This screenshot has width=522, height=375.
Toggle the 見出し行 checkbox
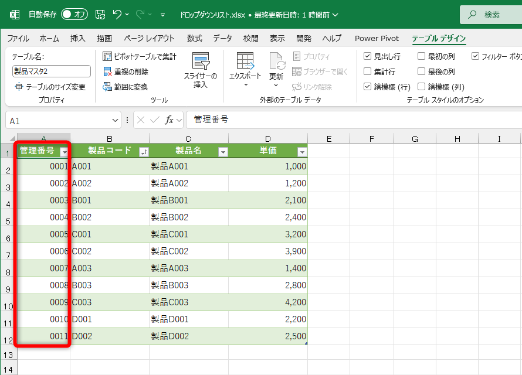click(367, 56)
